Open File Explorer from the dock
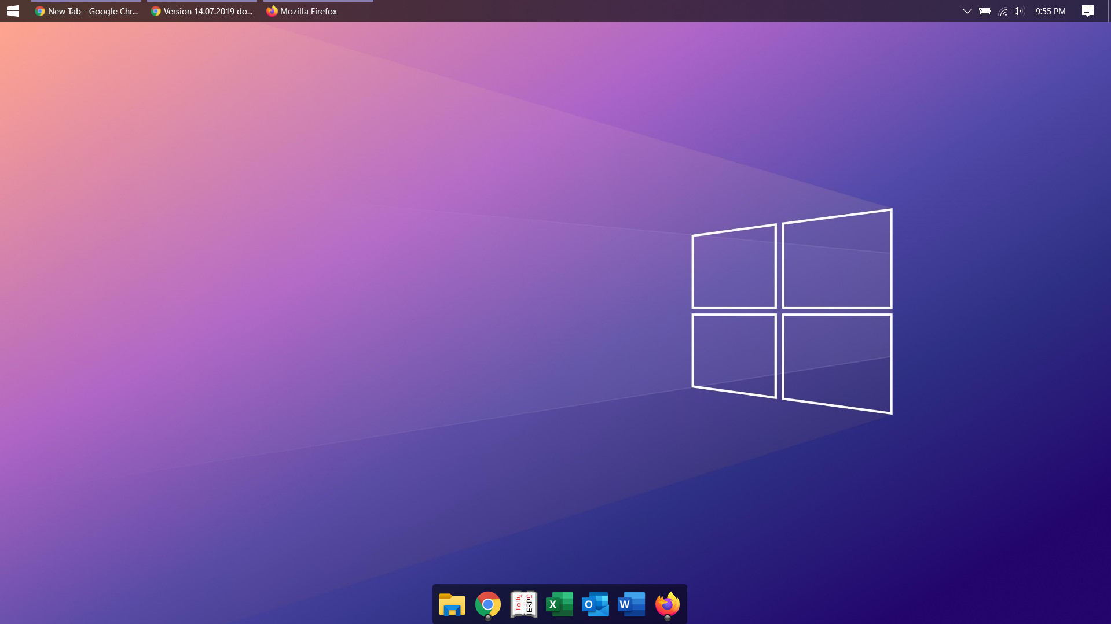 [452, 604]
